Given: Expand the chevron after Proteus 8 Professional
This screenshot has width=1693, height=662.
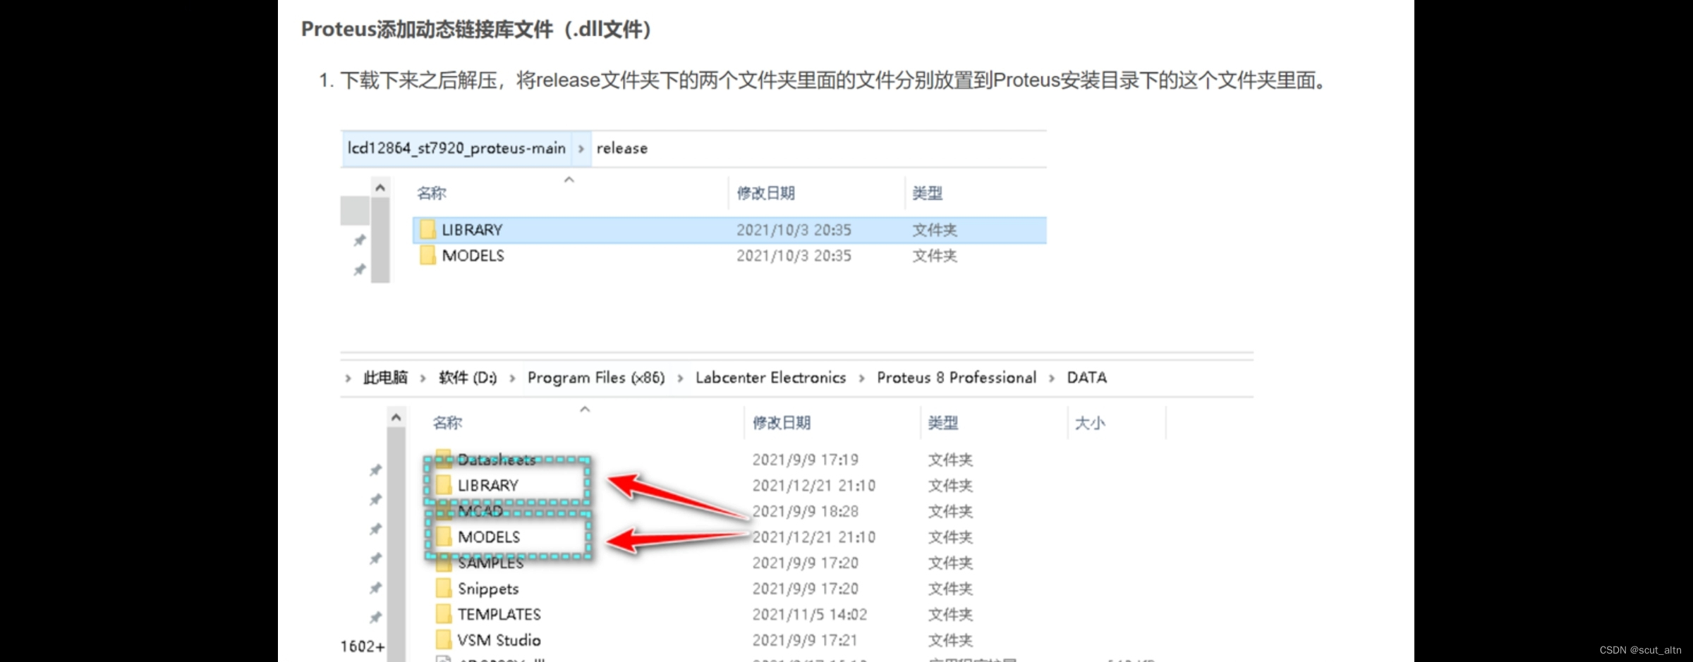Looking at the screenshot, I should click(x=1052, y=378).
